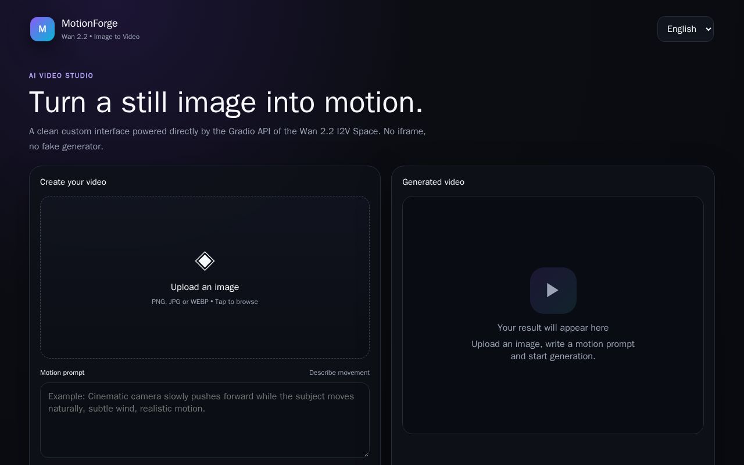Click 'Wan 2.2 • Image to Video' subtitle
Viewport: 744px width, 465px height.
click(x=101, y=37)
